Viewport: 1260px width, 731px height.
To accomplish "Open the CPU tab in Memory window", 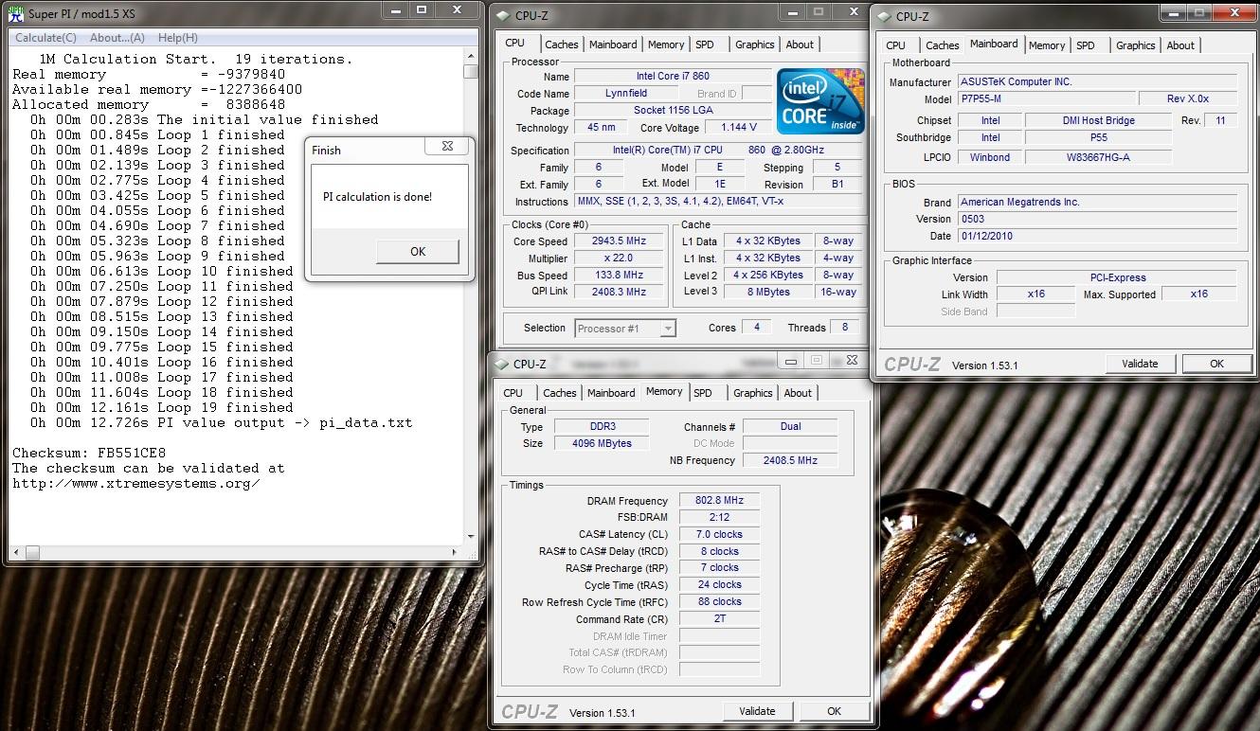I will click(x=513, y=393).
